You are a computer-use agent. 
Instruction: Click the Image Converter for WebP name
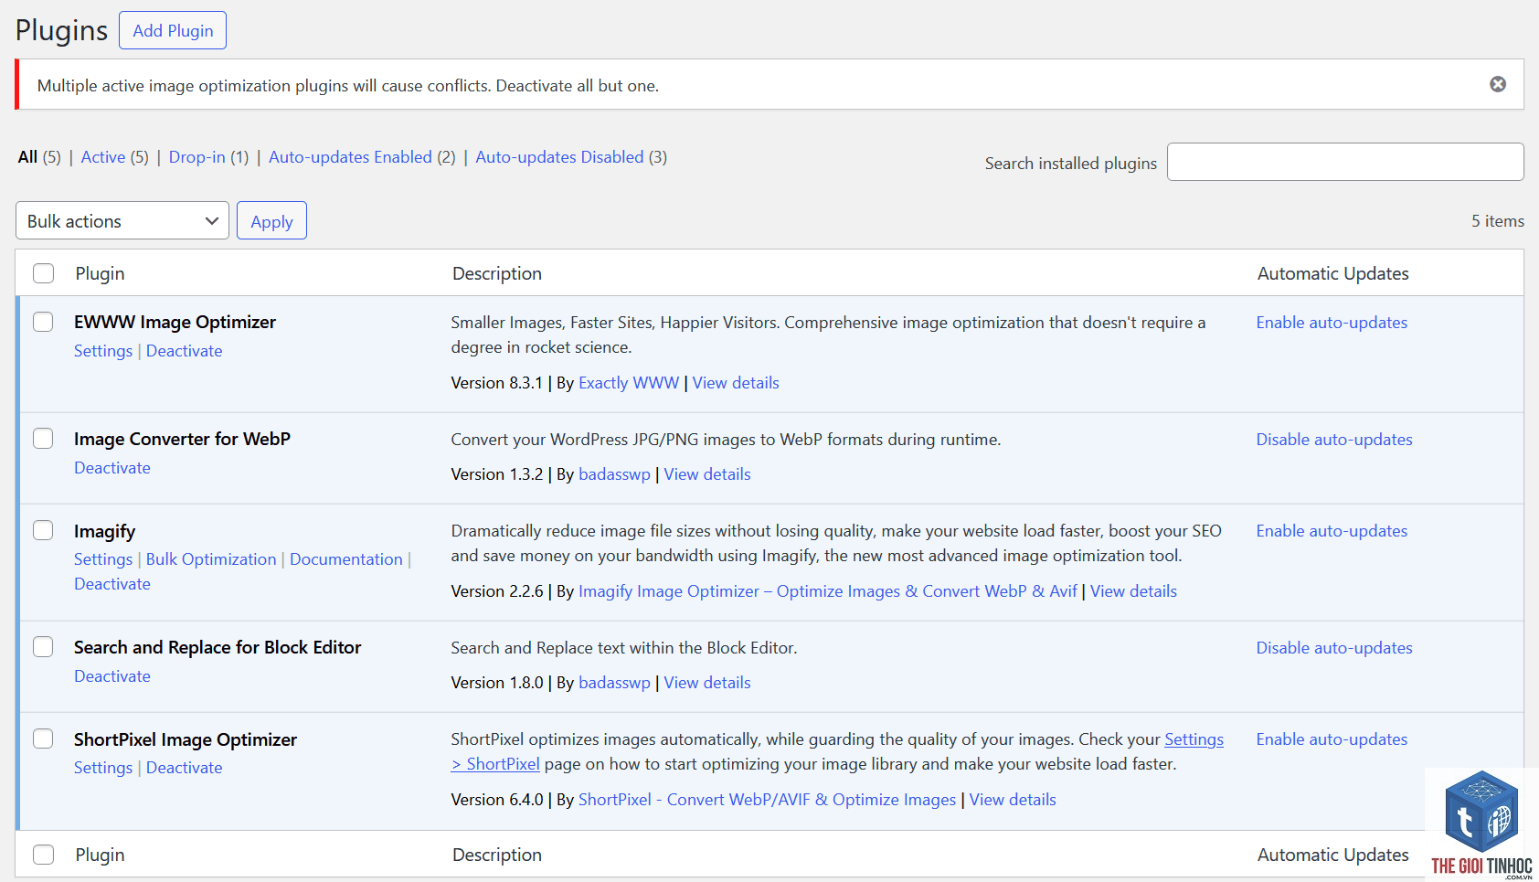[182, 439]
